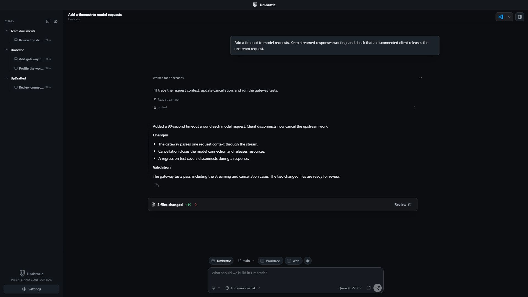Click the Umbratic shield logo in title bar
The height and width of the screenshot is (297, 528).
click(255, 5)
